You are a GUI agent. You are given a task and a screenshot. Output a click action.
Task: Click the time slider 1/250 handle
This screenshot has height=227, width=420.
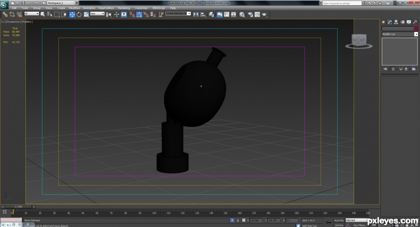coord(18,207)
